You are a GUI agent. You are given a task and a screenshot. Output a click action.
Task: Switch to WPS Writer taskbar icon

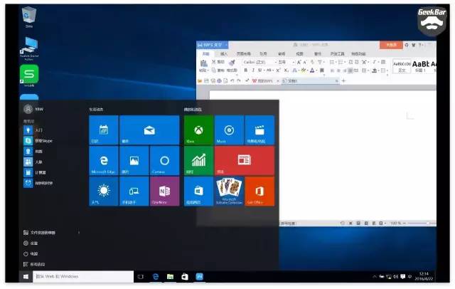(200, 277)
